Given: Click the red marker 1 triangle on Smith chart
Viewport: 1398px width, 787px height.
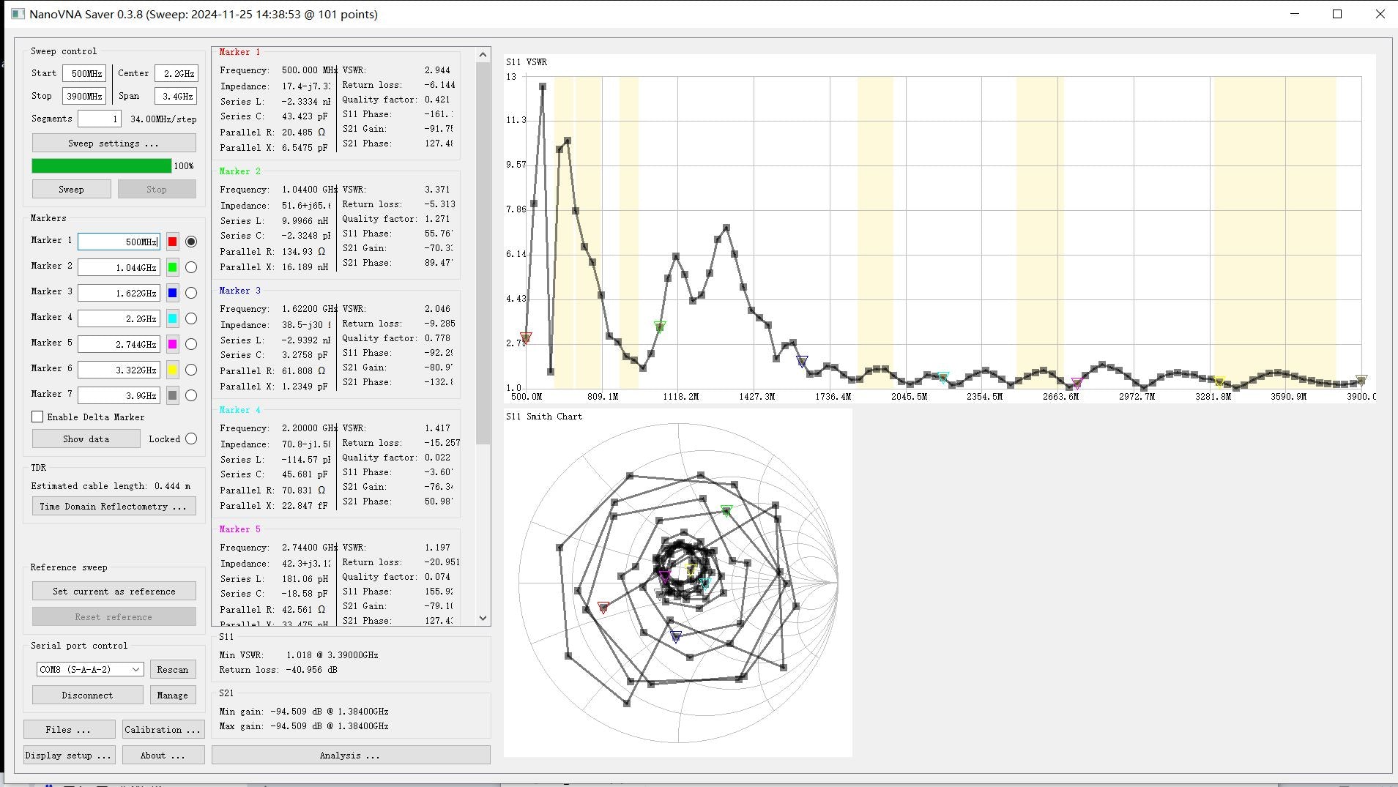Looking at the screenshot, I should point(603,608).
